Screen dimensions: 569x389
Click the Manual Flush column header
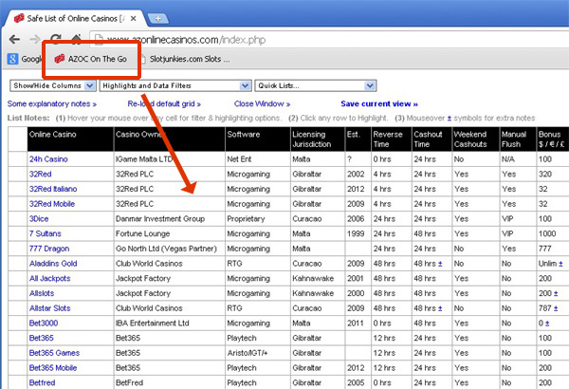click(518, 139)
